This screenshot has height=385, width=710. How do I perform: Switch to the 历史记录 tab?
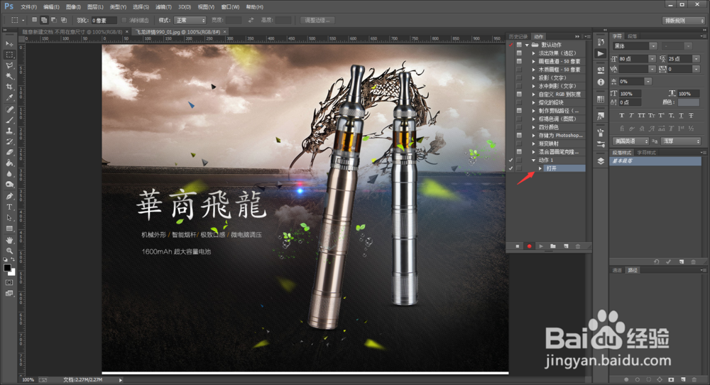(x=518, y=36)
